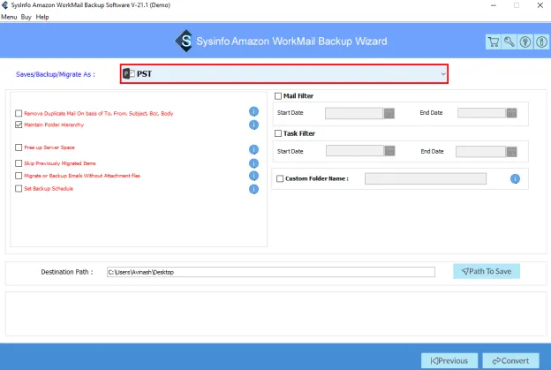Viewport: 551px width, 370px height.
Task: Click the shopping cart buy icon
Action: point(494,42)
